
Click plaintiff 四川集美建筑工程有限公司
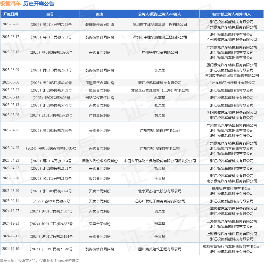pyautogui.click(x=160, y=249)
